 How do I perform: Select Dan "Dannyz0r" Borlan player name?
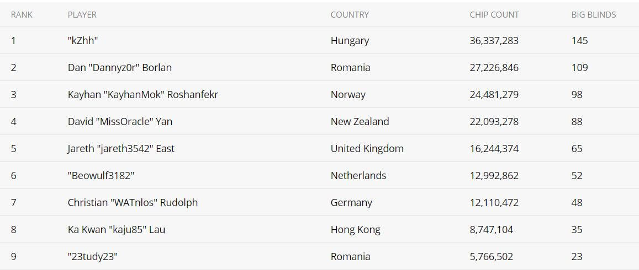coord(120,67)
